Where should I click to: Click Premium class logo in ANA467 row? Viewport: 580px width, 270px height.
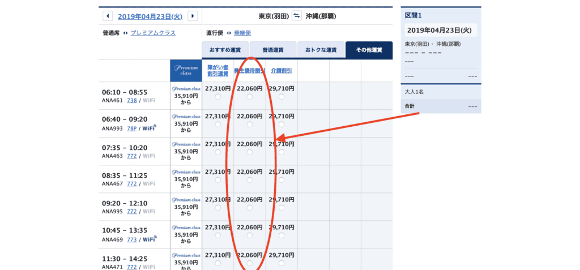pyautogui.click(x=186, y=172)
